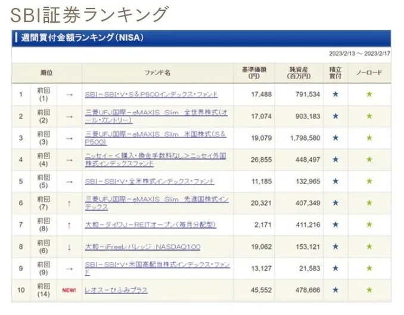This screenshot has height=315, width=404.
Task: Click blue 積立買付 star in 19,079 row
Action: [335, 138]
